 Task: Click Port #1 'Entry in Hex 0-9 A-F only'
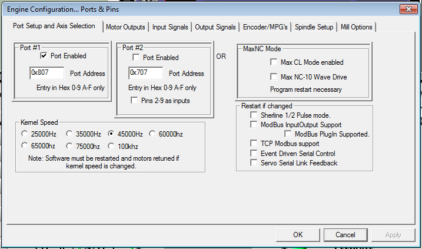71,88
